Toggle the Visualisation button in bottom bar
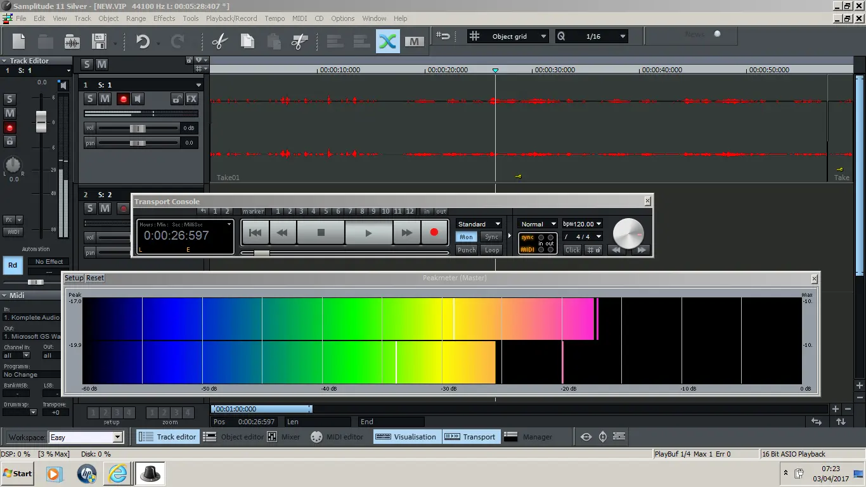 [406, 437]
